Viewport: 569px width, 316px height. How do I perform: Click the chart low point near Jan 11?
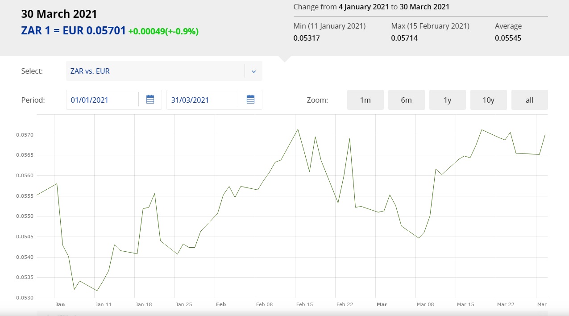click(97, 291)
